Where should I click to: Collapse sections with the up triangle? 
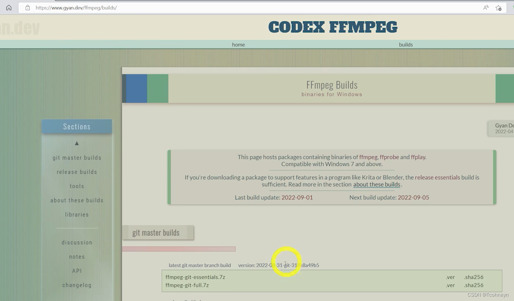pyautogui.click(x=77, y=143)
